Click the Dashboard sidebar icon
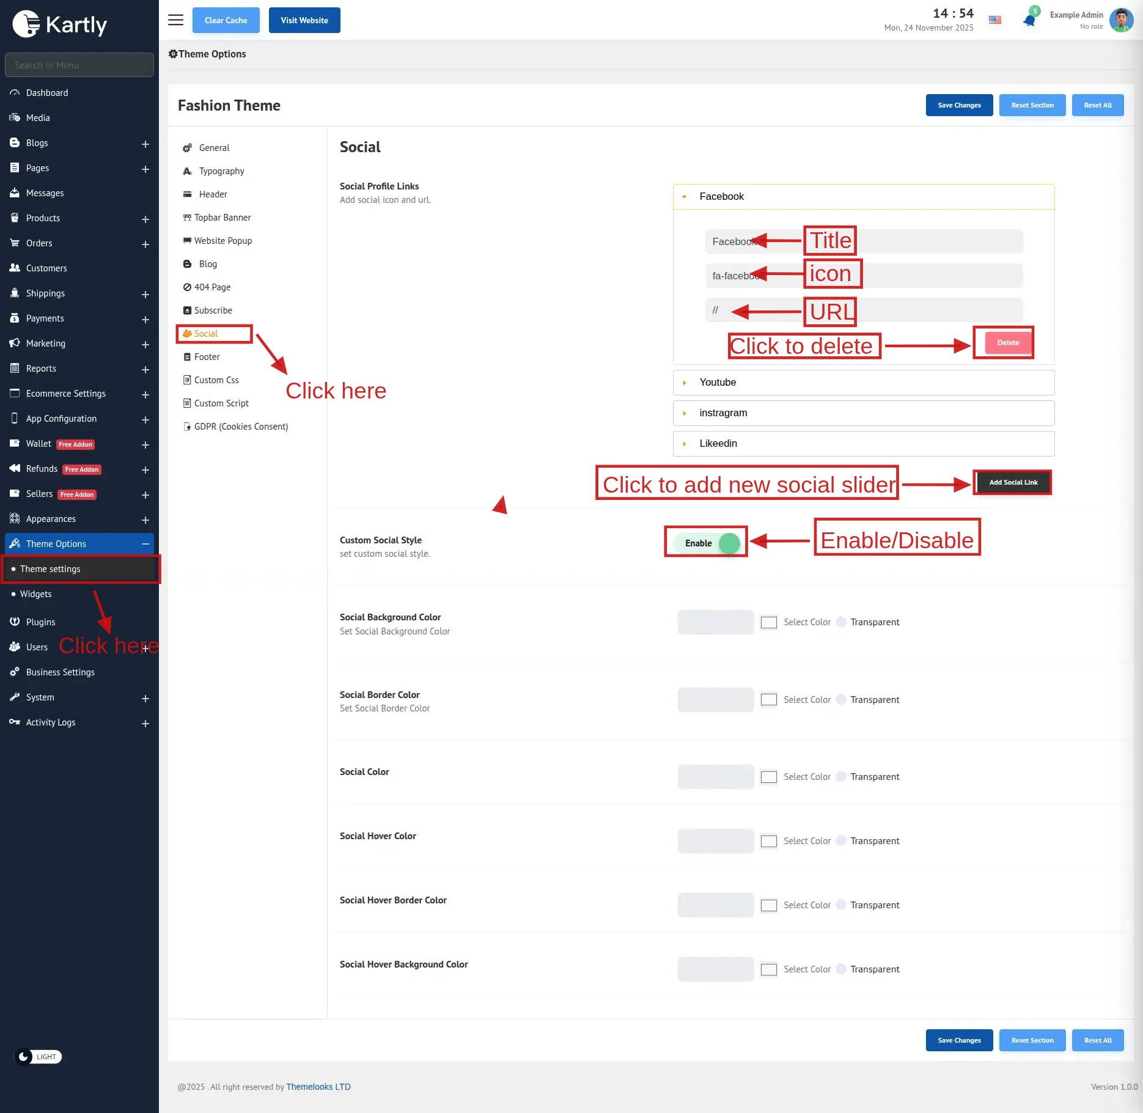Image resolution: width=1143 pixels, height=1113 pixels. [x=15, y=93]
